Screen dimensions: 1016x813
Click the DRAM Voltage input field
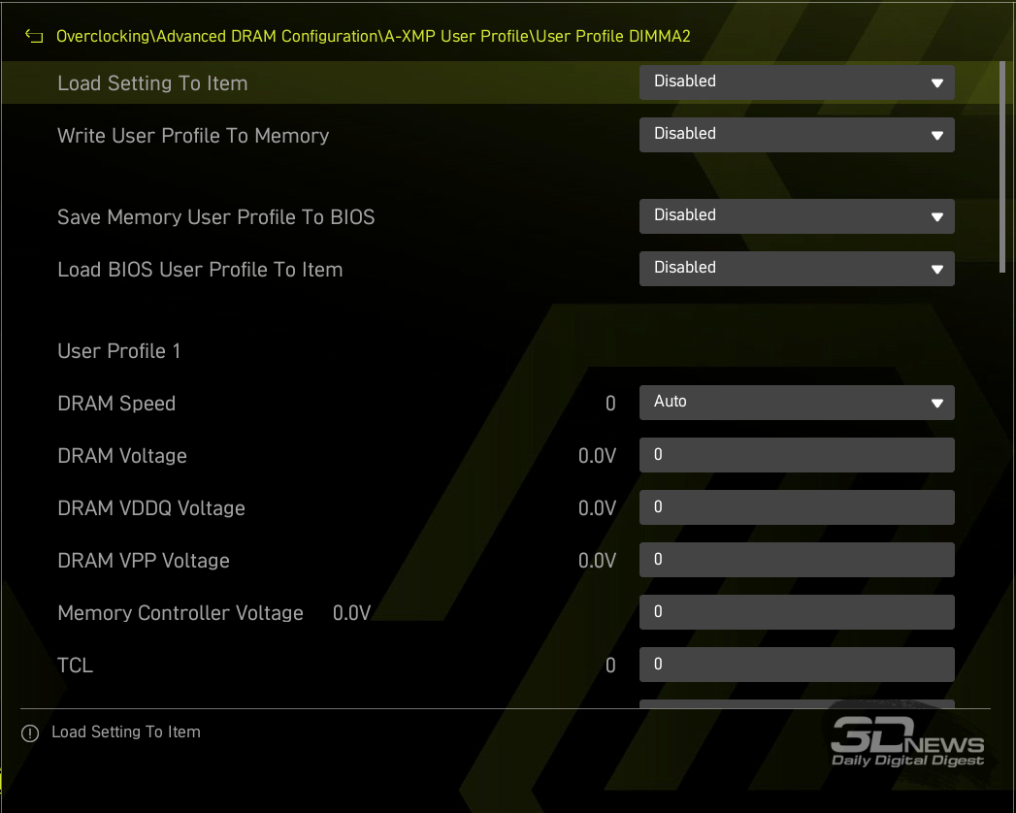click(796, 455)
